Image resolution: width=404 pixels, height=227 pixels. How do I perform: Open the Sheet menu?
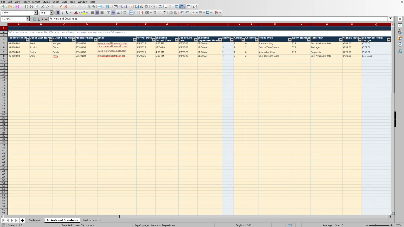56,2
